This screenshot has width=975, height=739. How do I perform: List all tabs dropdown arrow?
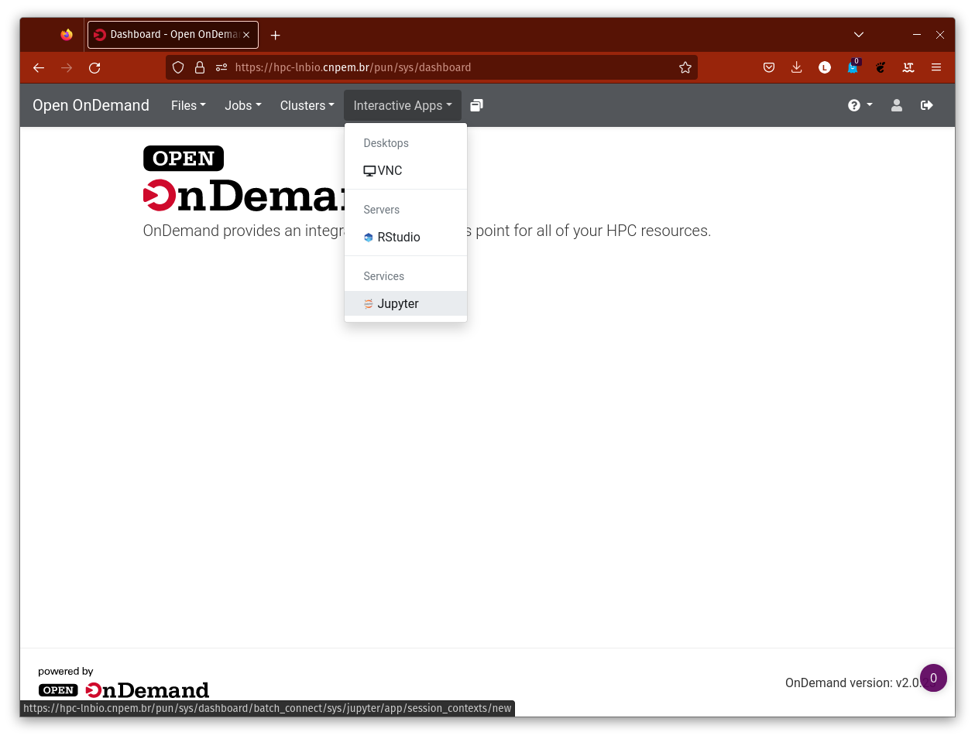pos(858,35)
